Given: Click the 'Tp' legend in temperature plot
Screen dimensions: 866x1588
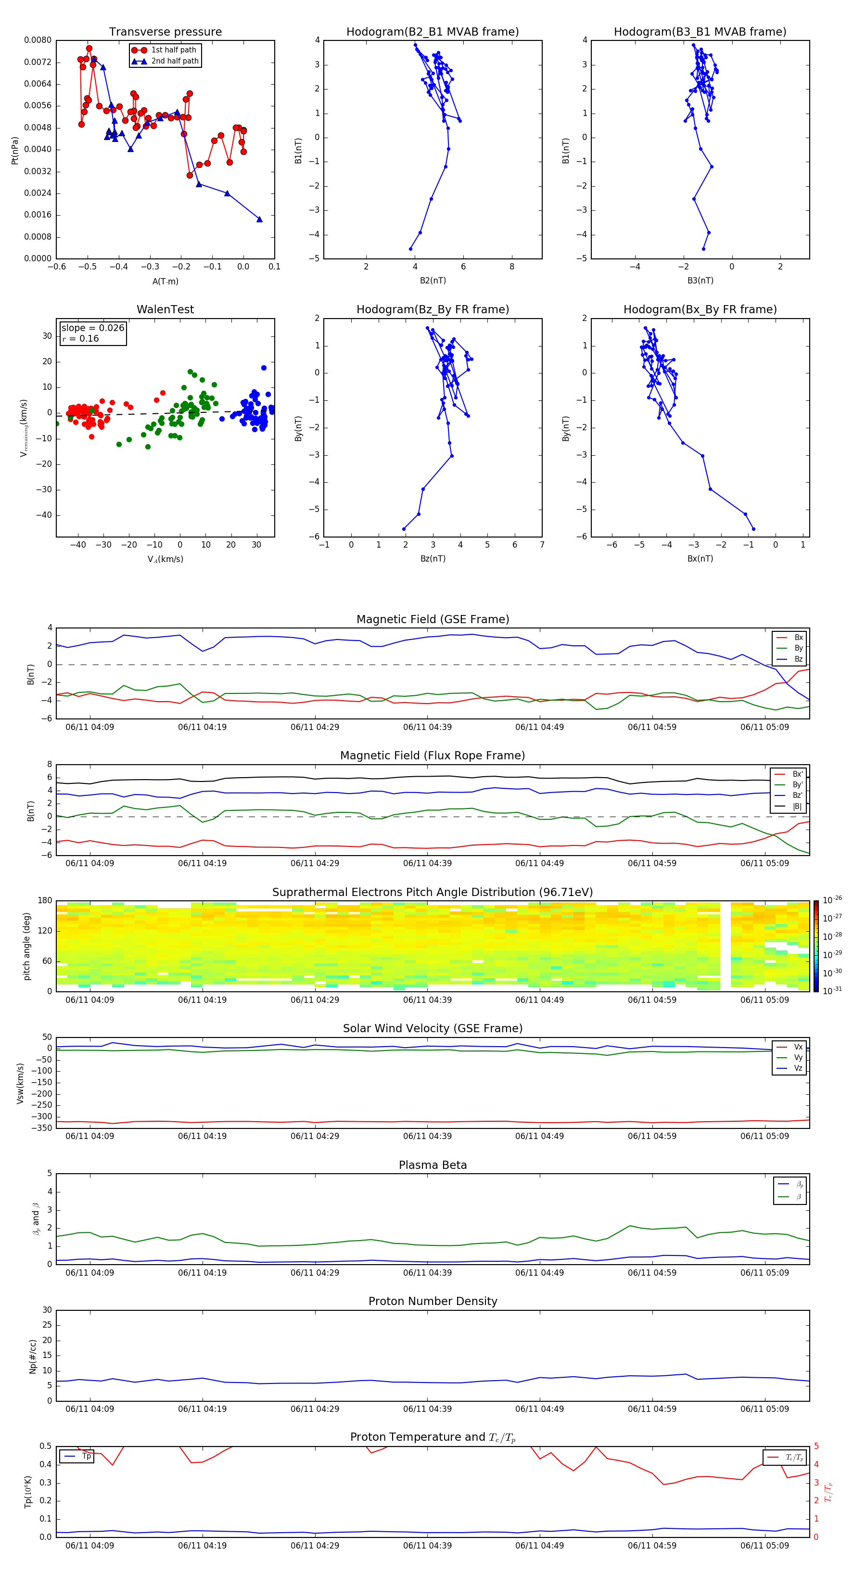Looking at the screenshot, I should [x=76, y=1457].
